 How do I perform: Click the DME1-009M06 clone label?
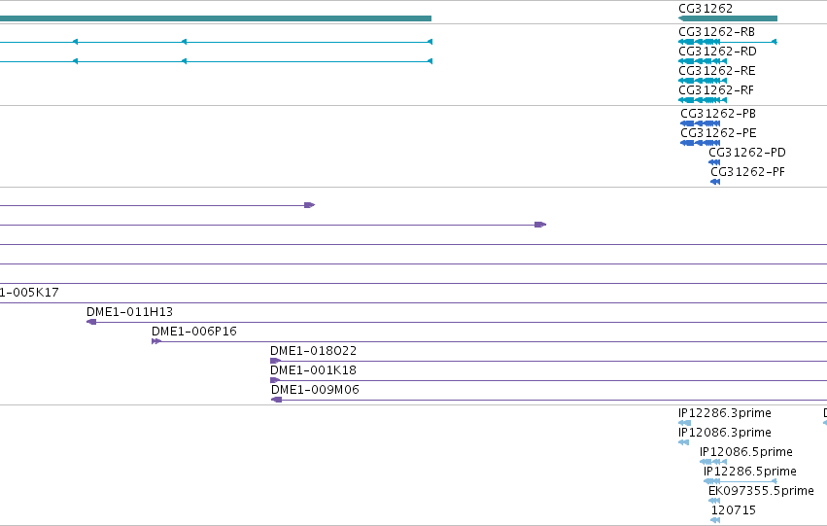tap(315, 391)
